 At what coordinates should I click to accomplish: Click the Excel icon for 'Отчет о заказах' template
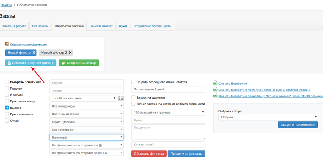pyautogui.click(x=215, y=96)
